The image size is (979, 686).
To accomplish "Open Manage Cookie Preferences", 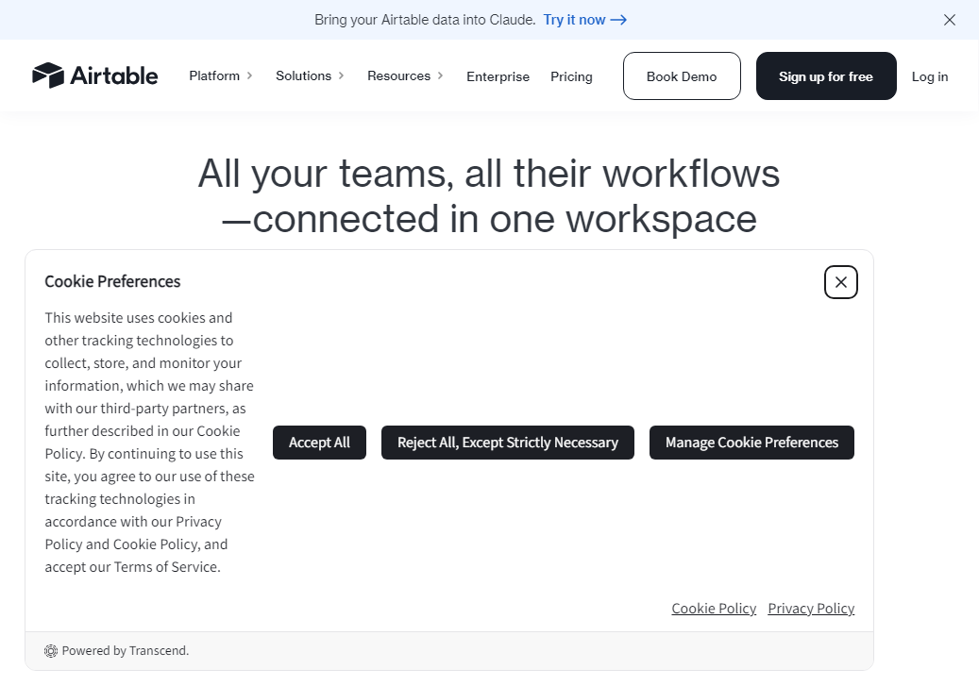I will click(751, 443).
